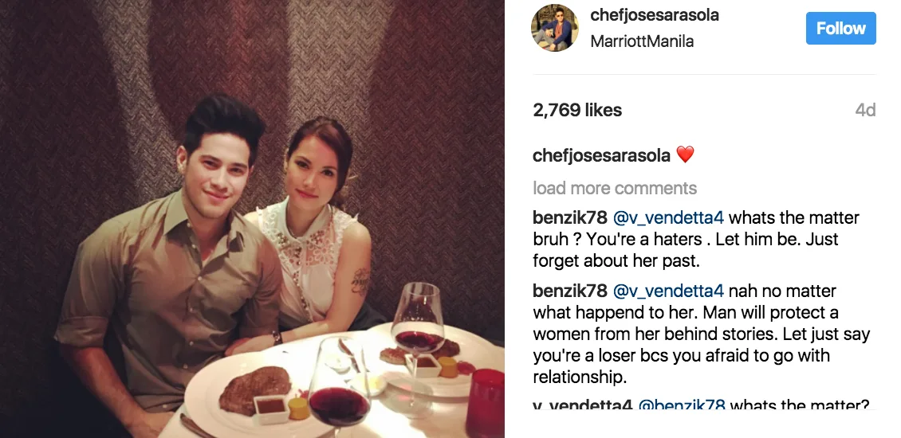Click the red heart emoji in caption
Screen dimensions: 901x438
pos(685,154)
